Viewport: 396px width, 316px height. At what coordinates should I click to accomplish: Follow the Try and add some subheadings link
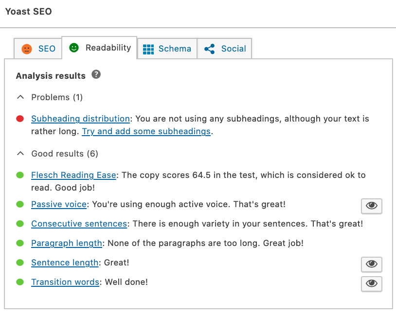(146, 131)
